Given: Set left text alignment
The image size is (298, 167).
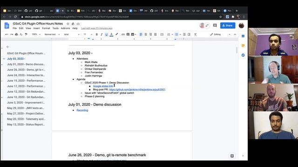Looking at the screenshot, I should click(x=141, y=34).
